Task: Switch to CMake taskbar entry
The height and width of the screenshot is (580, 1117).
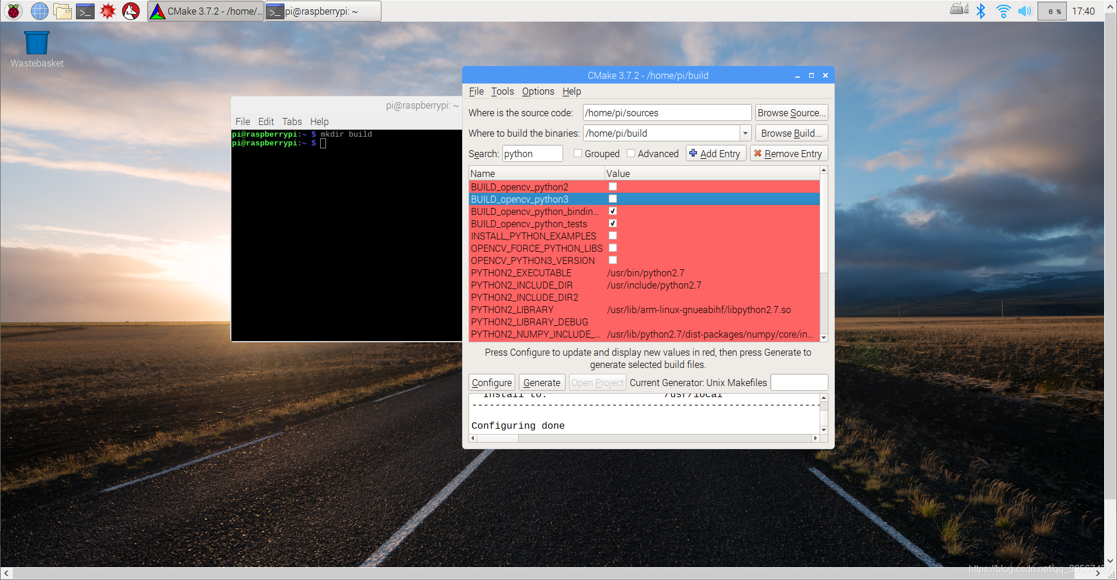Action: (x=206, y=11)
